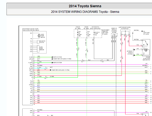The height and width of the screenshot is (116, 152).
Task: Click the "ECUB" terminal label
Action: coord(31,68)
